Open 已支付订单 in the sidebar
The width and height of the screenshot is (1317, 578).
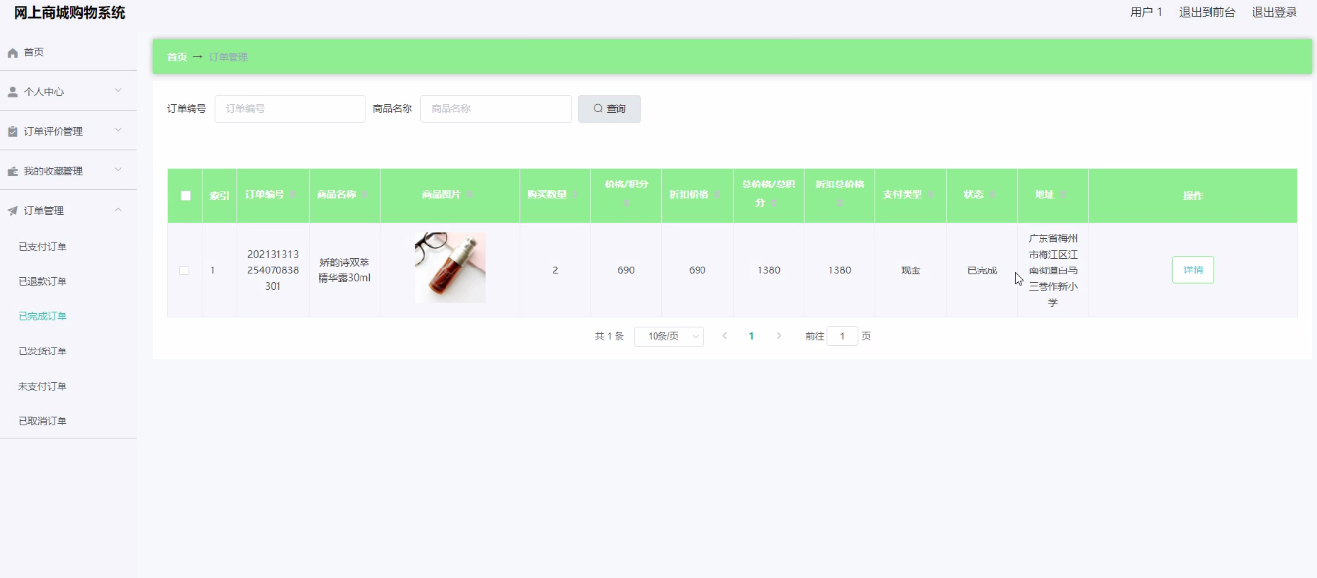pyautogui.click(x=42, y=247)
